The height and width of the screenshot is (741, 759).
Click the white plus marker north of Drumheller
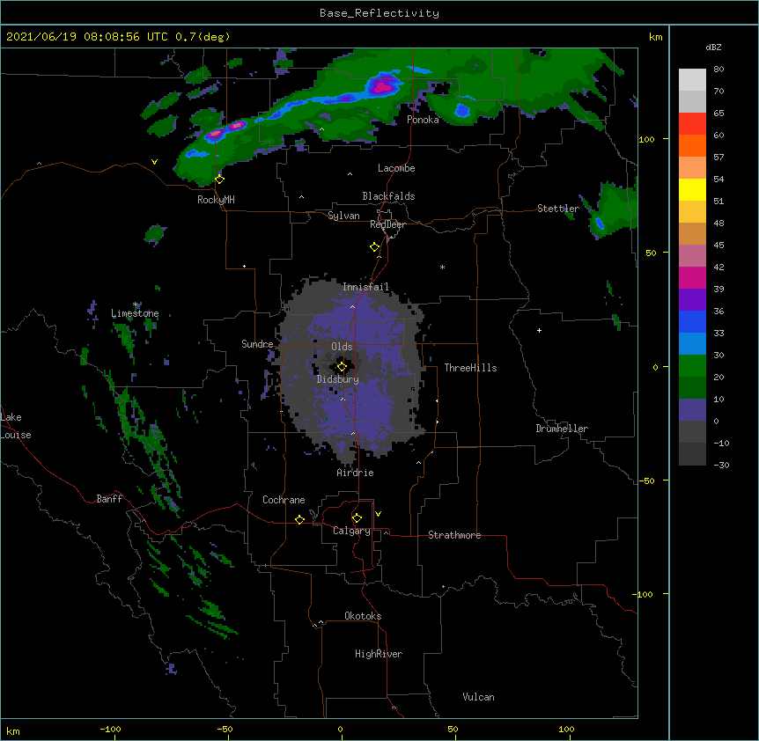539,330
